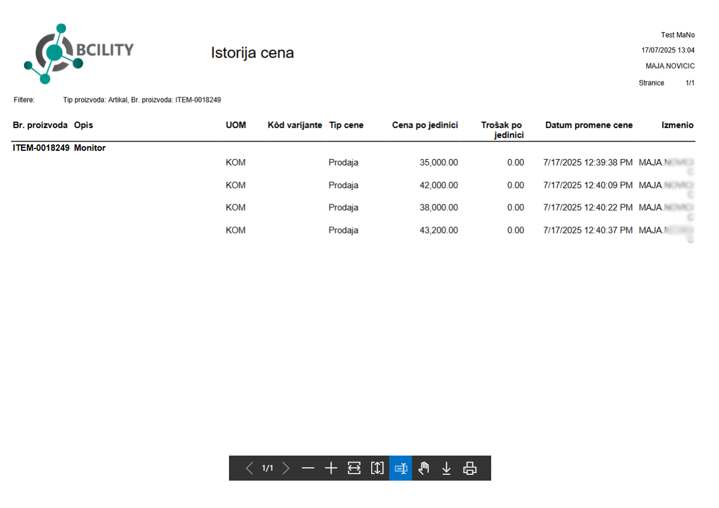This screenshot has width=719, height=508.
Task: Select the ITEM-0018249 product number
Action: coord(41,148)
